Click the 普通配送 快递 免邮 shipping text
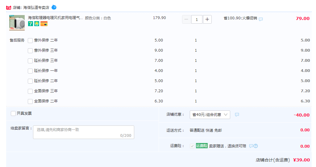This screenshot has height=167, width=316. (x=206, y=130)
